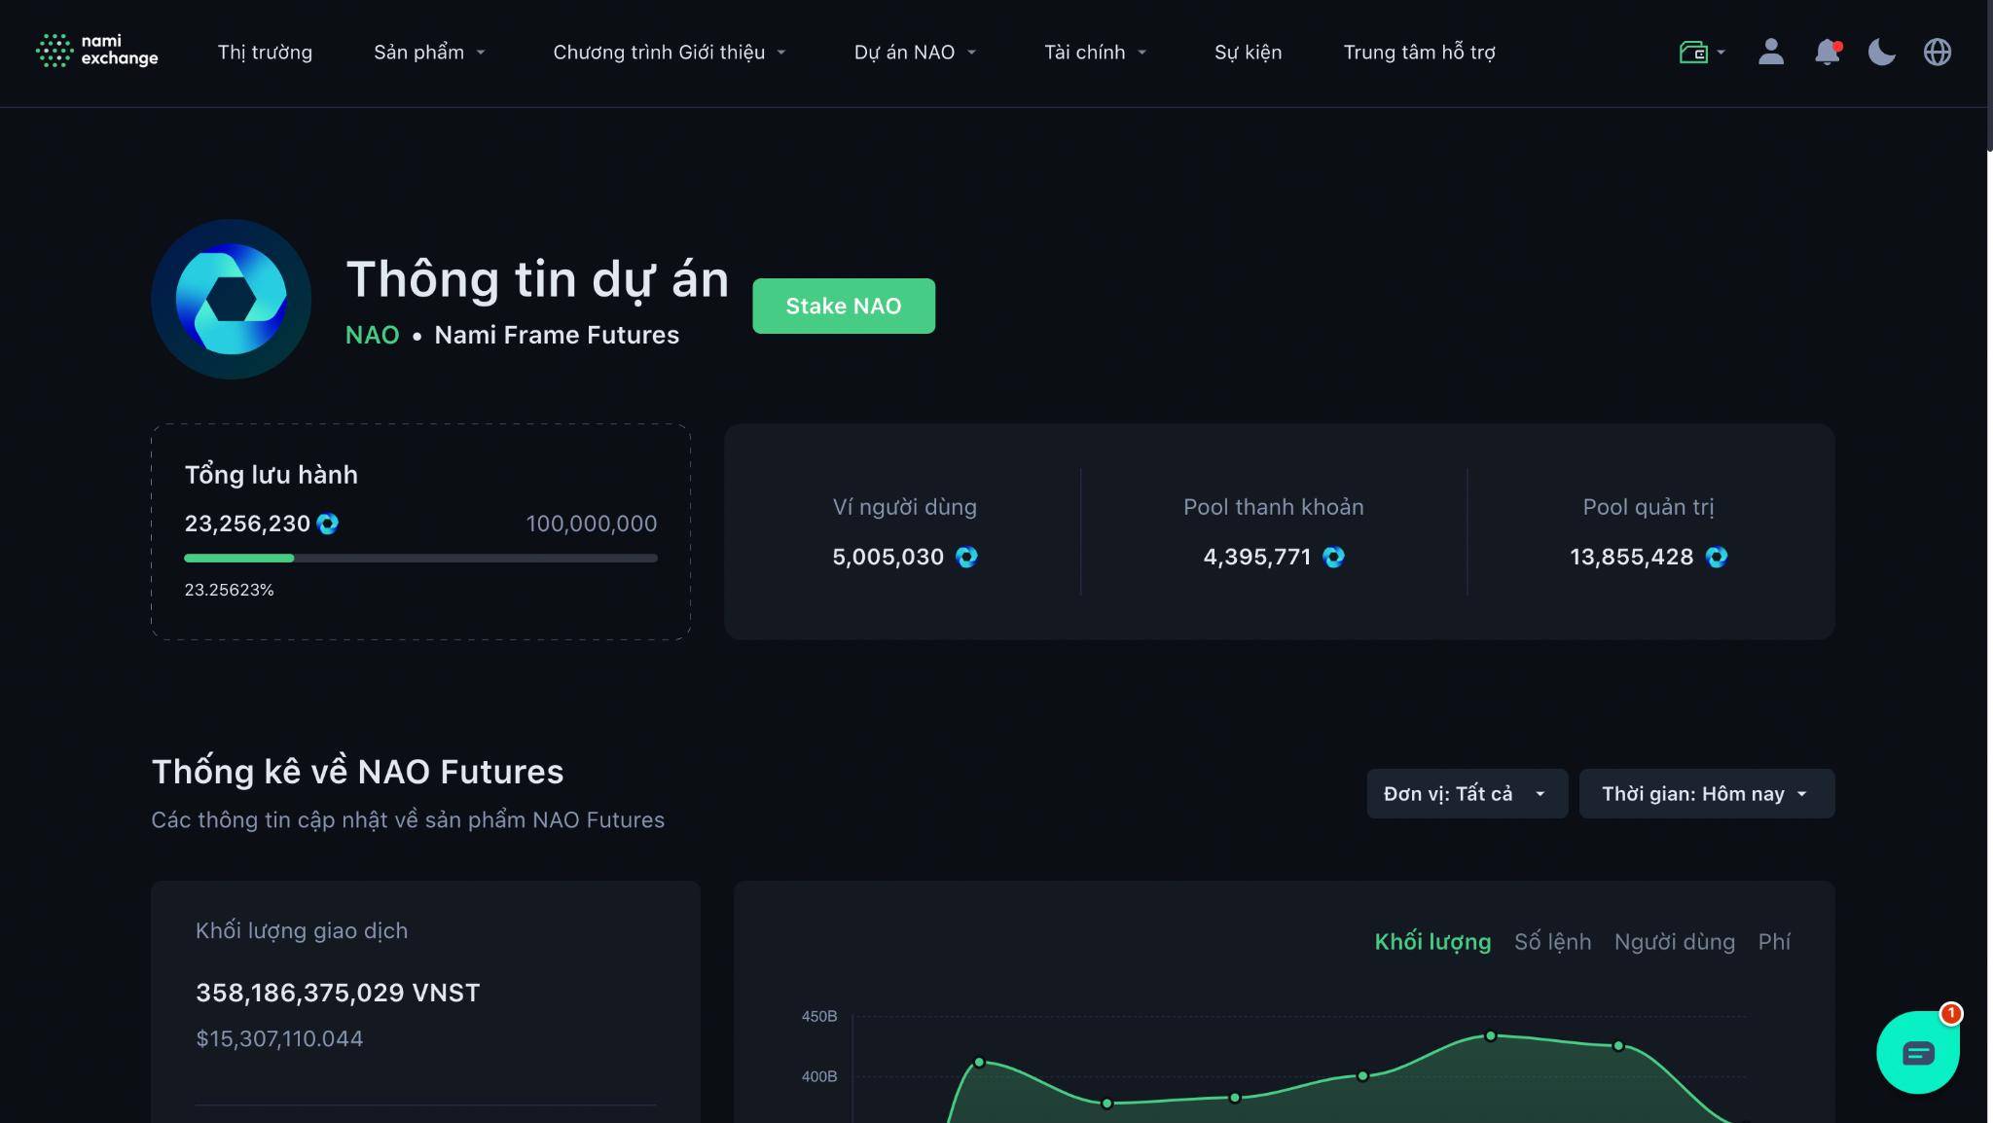Switch chart to Phí tab
The image size is (1993, 1123).
[x=1774, y=942]
